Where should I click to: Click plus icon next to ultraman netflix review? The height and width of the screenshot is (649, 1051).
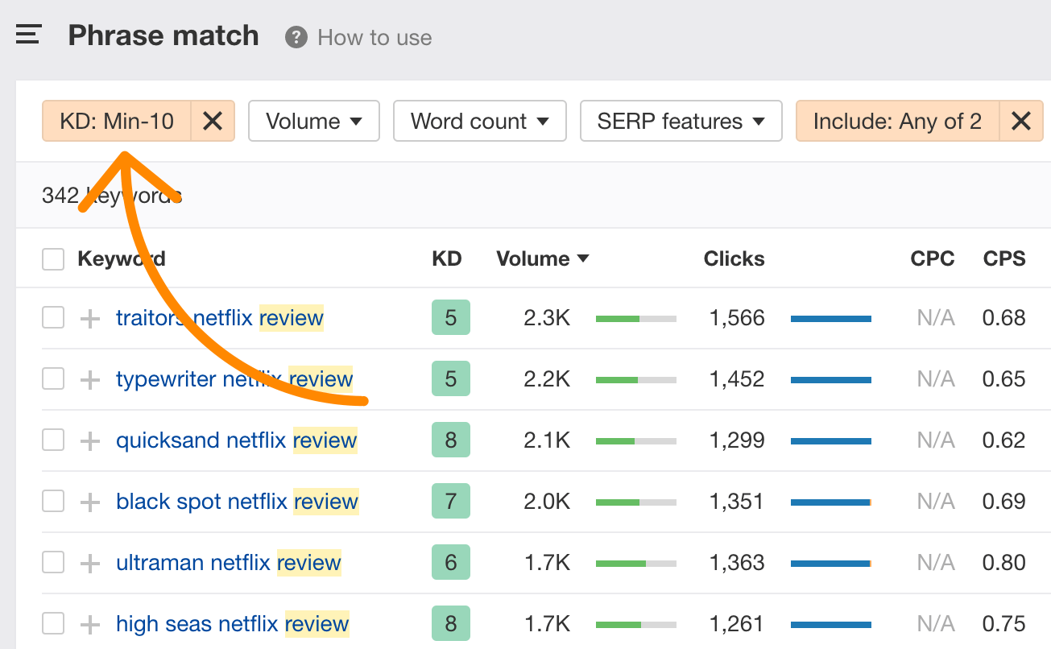pos(90,564)
